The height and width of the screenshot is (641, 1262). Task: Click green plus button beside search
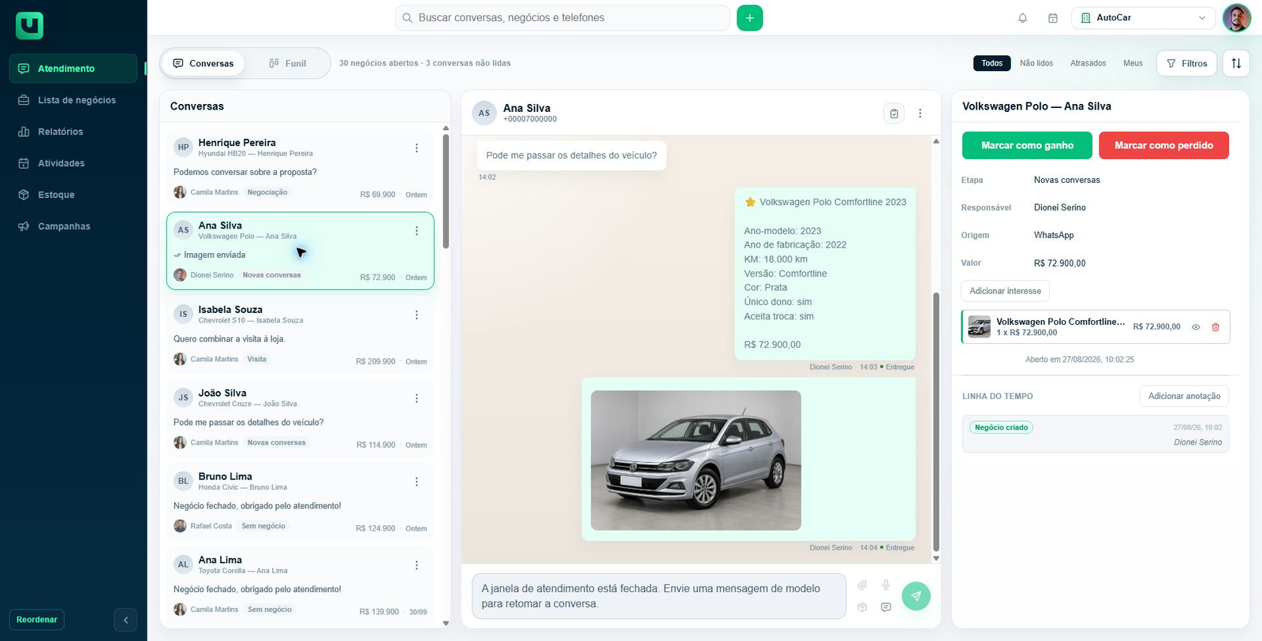749,17
